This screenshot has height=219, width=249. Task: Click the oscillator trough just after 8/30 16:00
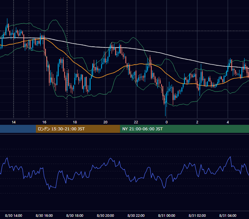(x=49, y=189)
